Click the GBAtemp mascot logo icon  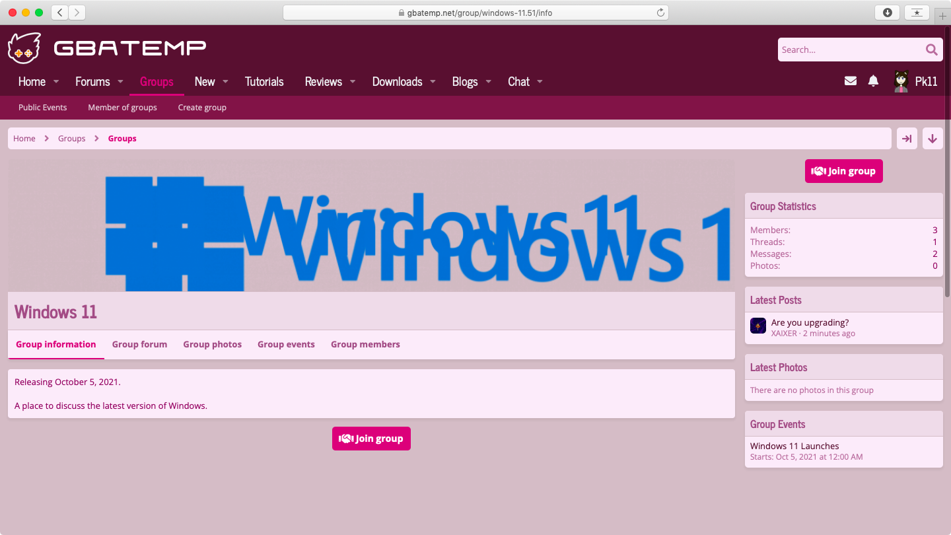click(x=24, y=48)
